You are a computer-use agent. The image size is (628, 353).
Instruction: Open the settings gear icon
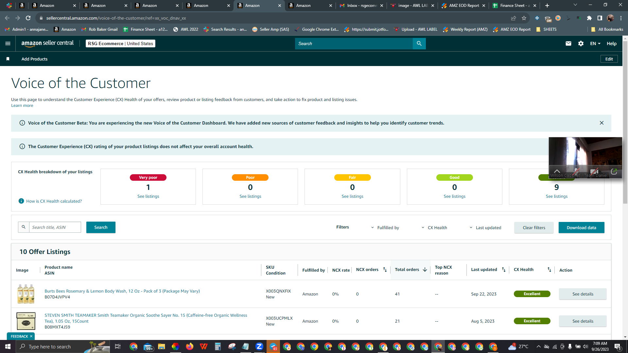click(581, 43)
